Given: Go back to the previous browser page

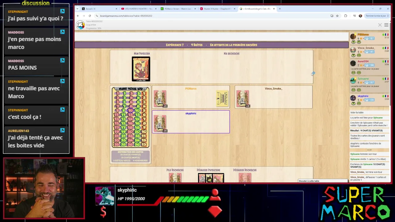Looking at the screenshot, I should coord(78,16).
